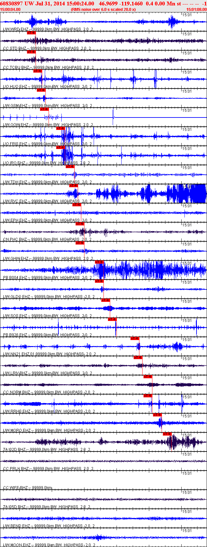Click the RMS noise scaling text

coord(103,10)
